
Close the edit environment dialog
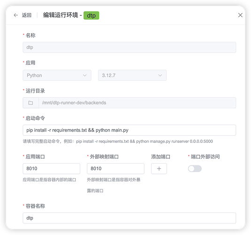[240, 15]
